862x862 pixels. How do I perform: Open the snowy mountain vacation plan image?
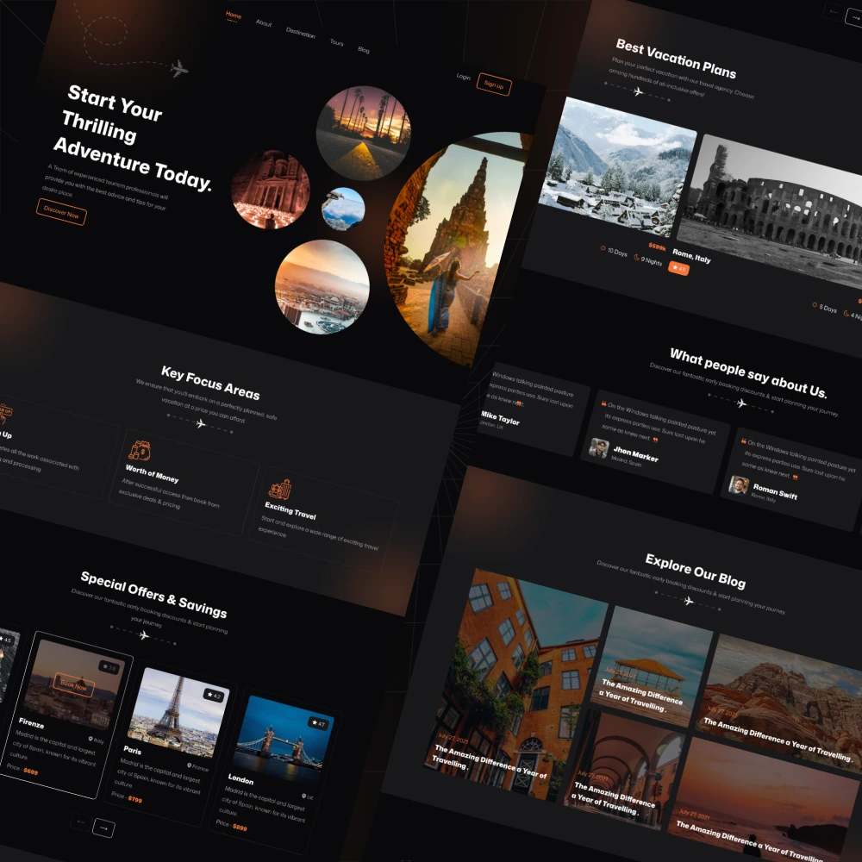(617, 166)
